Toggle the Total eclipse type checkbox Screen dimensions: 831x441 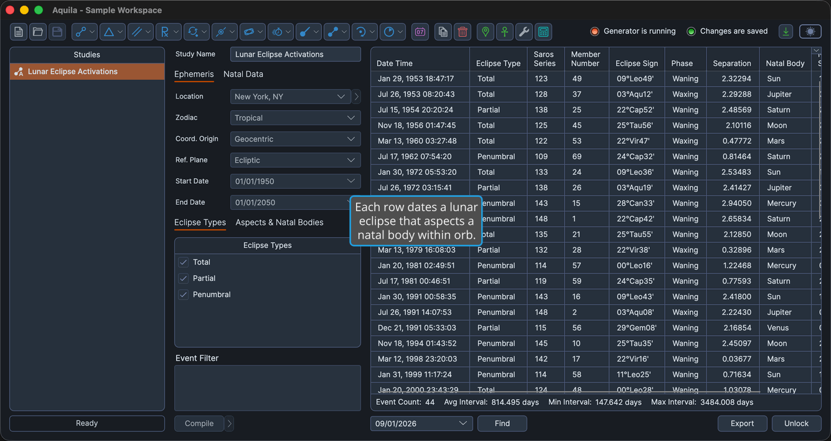(184, 262)
